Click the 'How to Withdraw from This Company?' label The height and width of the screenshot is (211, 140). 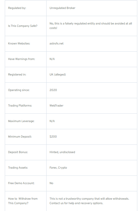(23, 201)
